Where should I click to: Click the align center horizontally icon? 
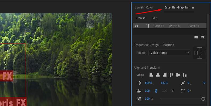pos(158,75)
